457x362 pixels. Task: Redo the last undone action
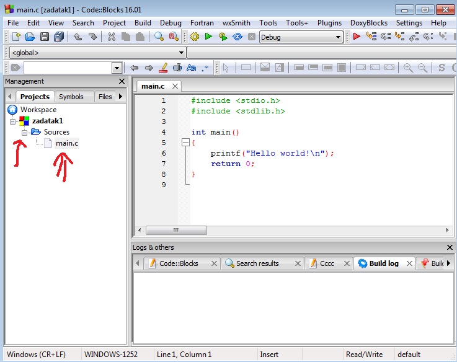pos(92,37)
